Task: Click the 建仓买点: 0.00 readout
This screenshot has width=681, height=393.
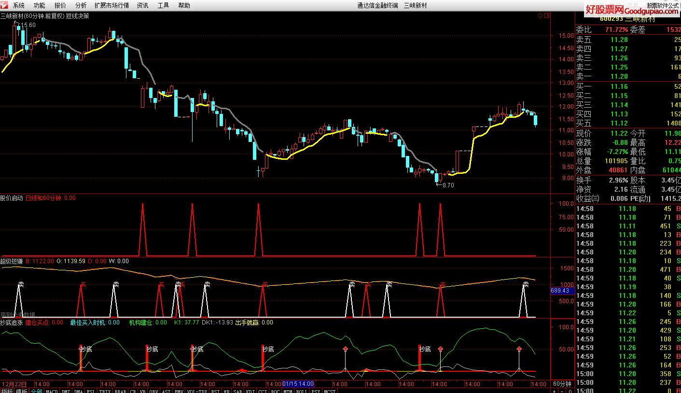Action: [x=44, y=323]
